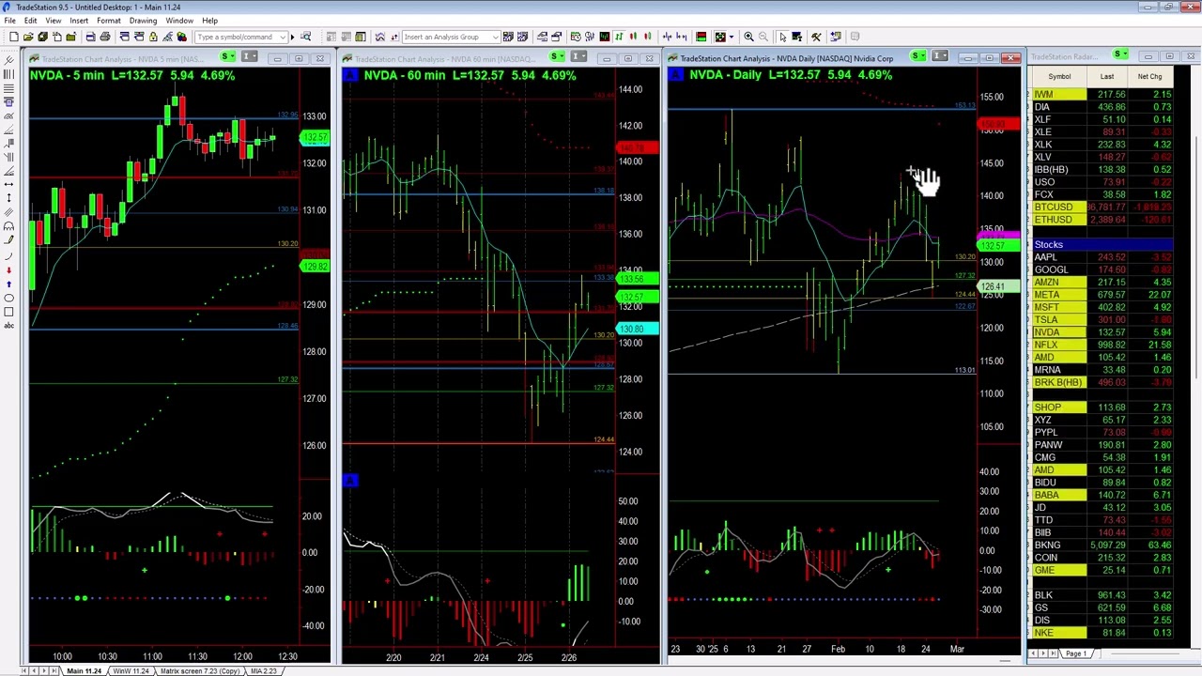Click into the Type a symbol/command field

point(235,38)
